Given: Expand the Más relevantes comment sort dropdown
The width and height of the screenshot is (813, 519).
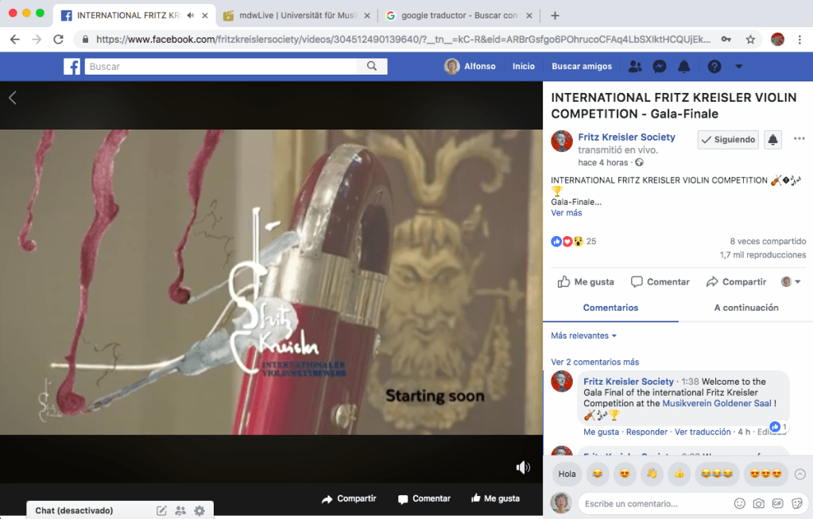Looking at the screenshot, I should coord(584,336).
